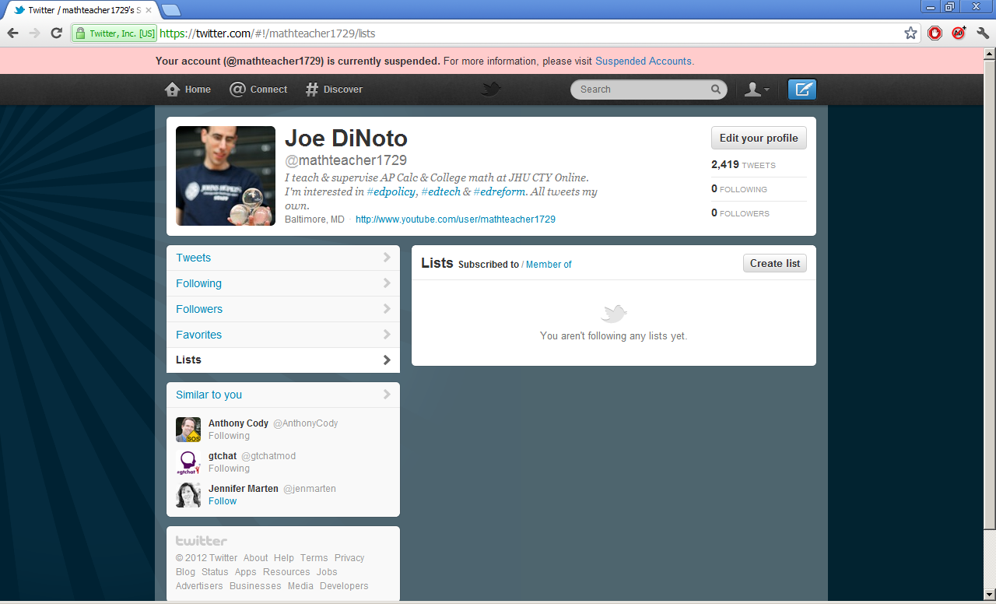The image size is (996, 604).
Task: Open the About footer link
Action: click(x=255, y=558)
